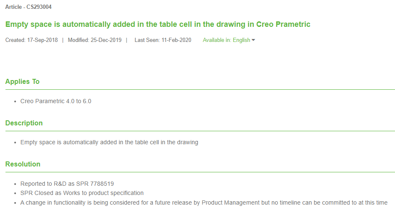
Task: Click the Modified date 25-Dec-2019
Action: pyautogui.click(x=106, y=40)
